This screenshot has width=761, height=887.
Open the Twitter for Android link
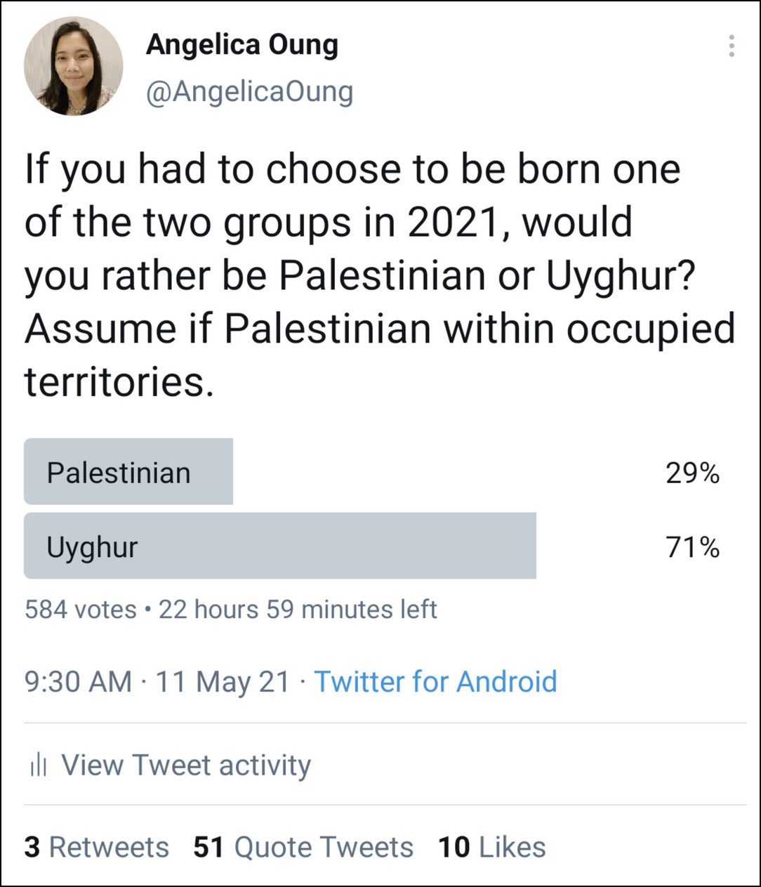(x=435, y=681)
